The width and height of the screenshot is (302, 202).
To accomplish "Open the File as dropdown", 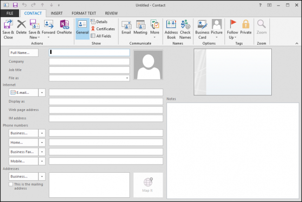I will [x=127, y=78].
